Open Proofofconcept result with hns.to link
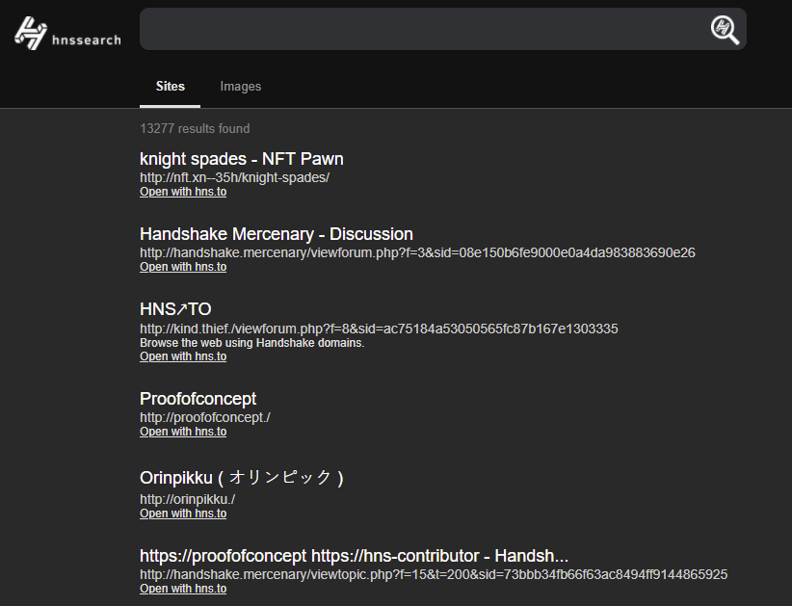 coord(183,432)
